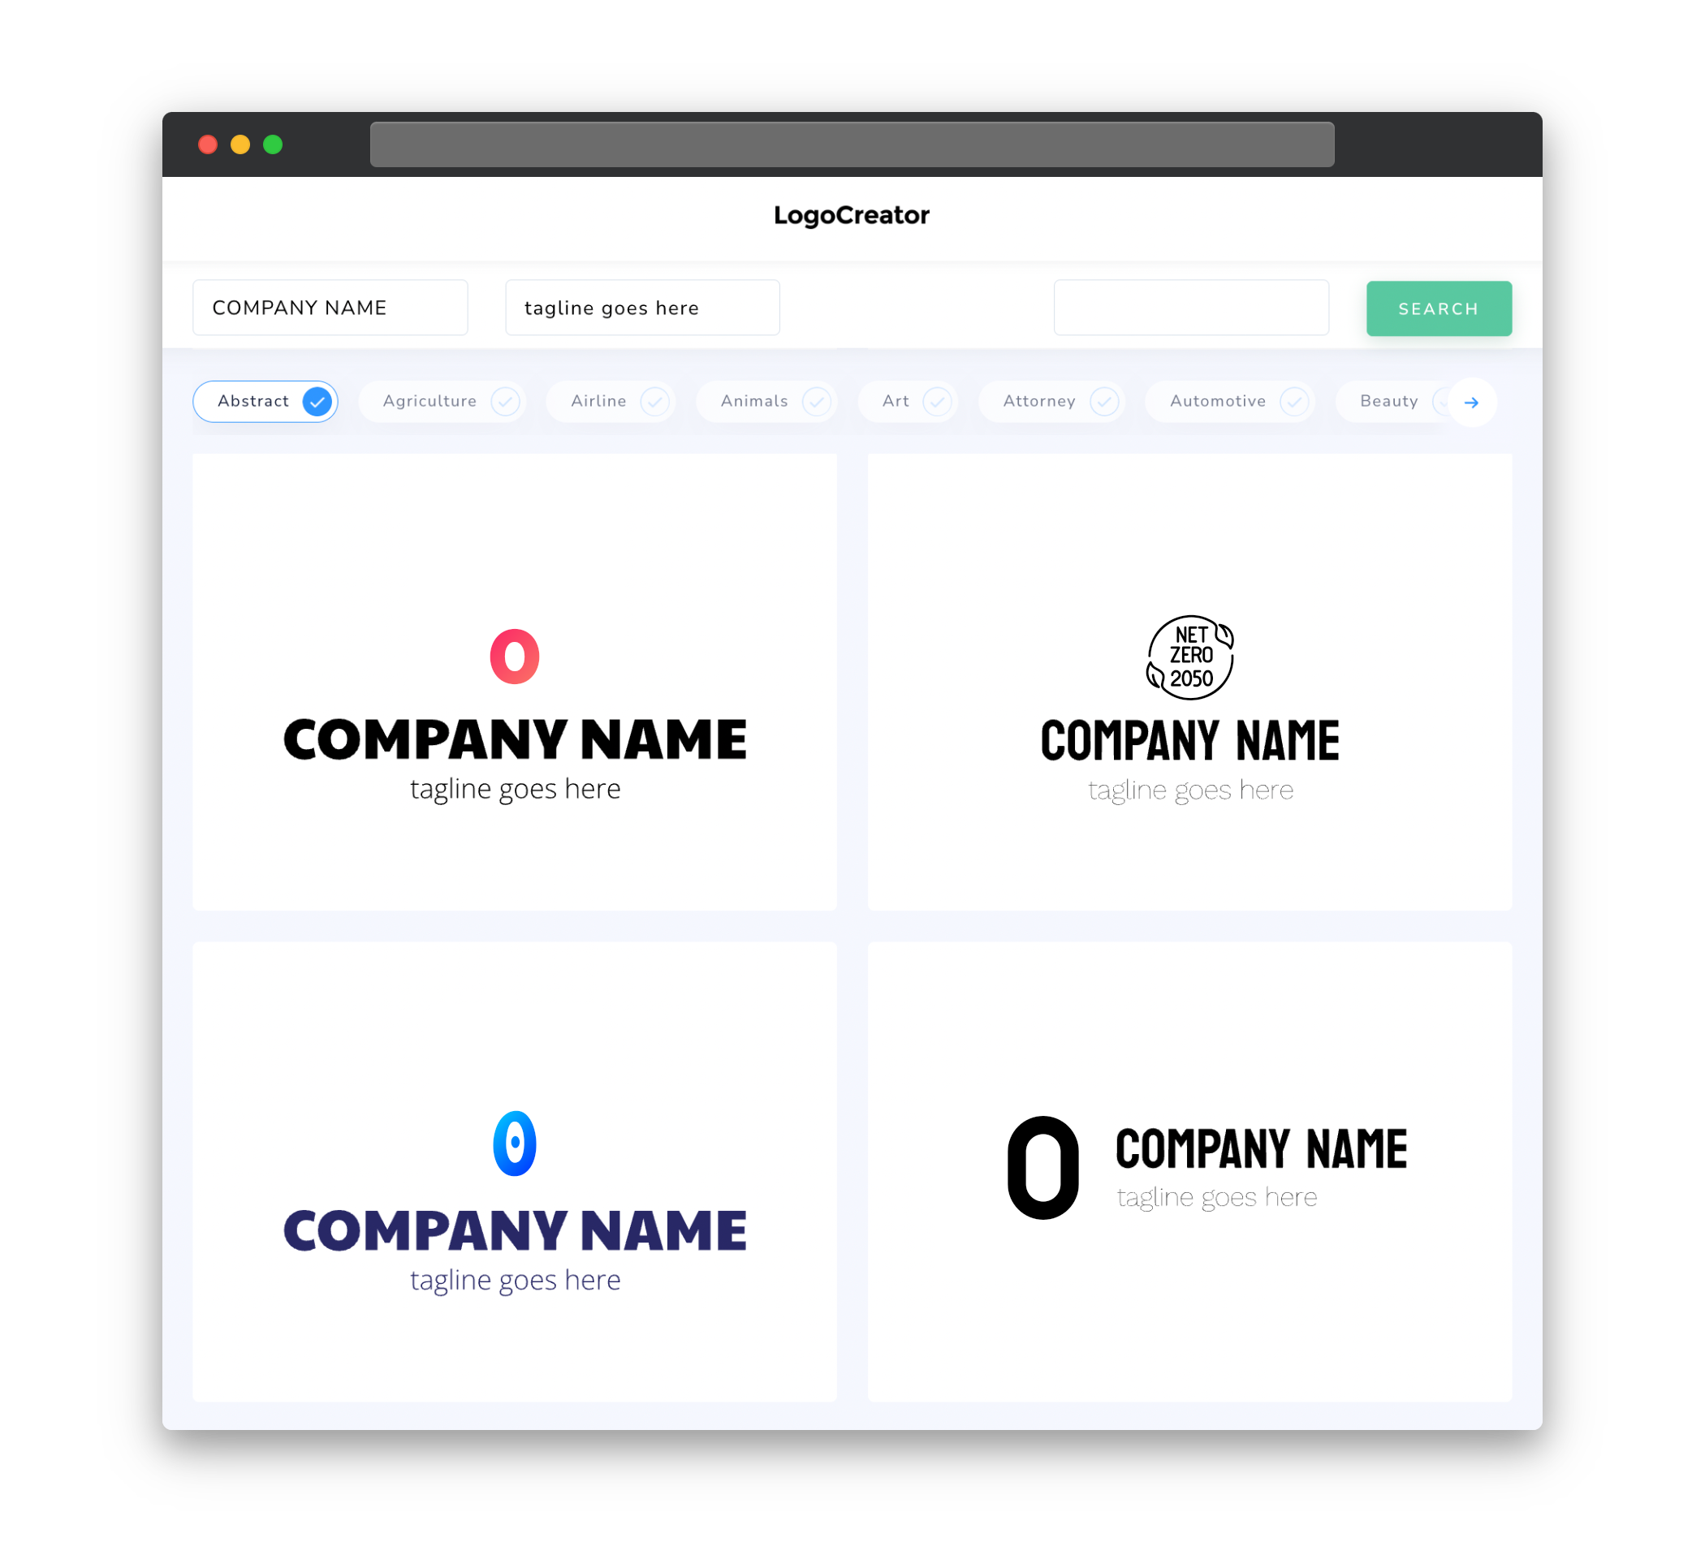Click the SEARCH button
The height and width of the screenshot is (1542, 1705).
click(x=1438, y=308)
